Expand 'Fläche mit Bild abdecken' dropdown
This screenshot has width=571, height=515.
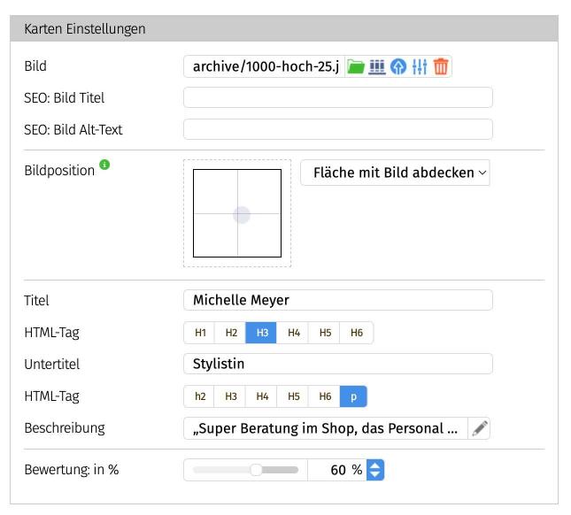[x=395, y=173]
